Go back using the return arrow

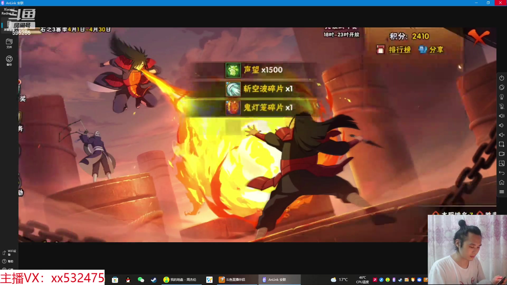501,173
